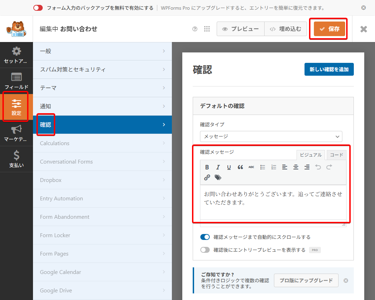Click Add New Confirmation button
The width and height of the screenshot is (375, 300).
pos(329,69)
